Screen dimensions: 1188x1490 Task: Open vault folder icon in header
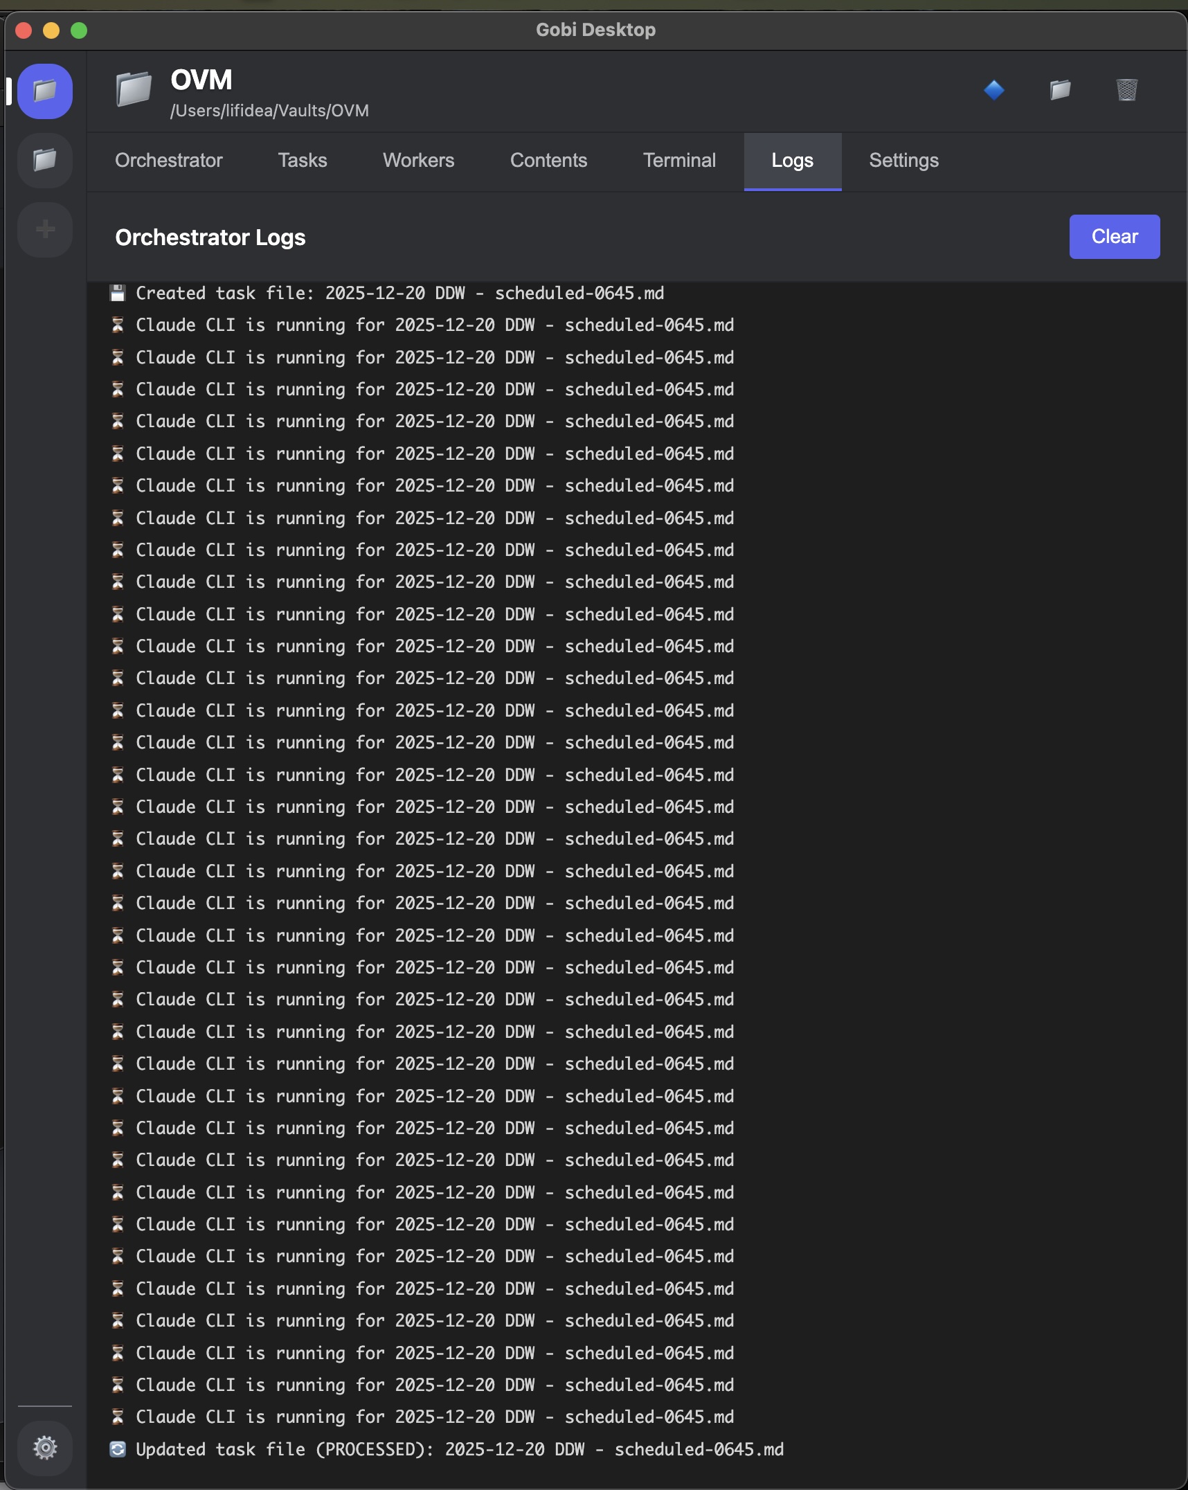point(1060,90)
